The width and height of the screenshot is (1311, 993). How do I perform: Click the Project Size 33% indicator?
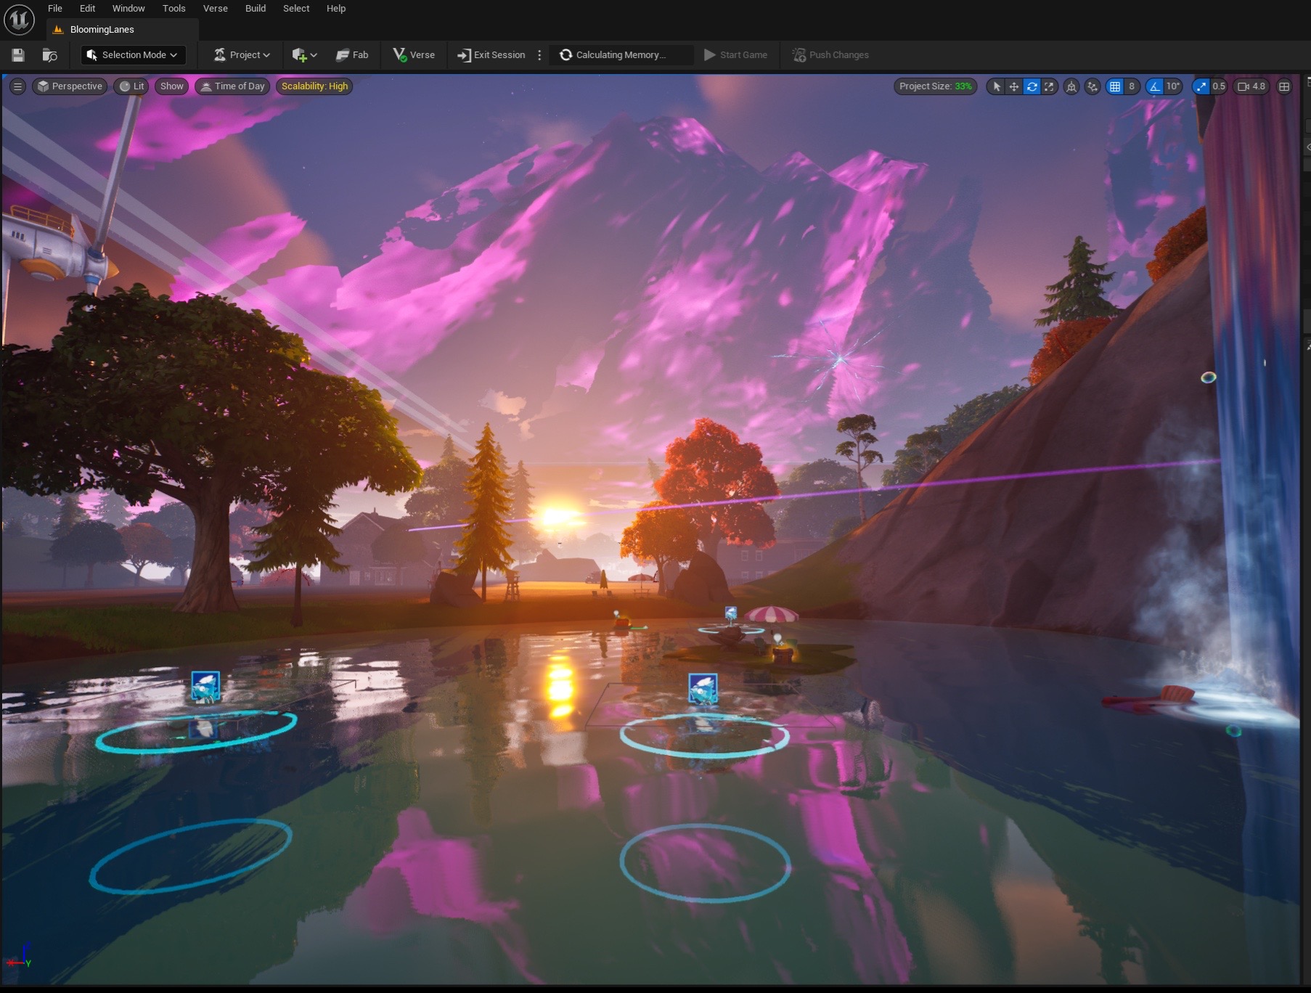935,86
